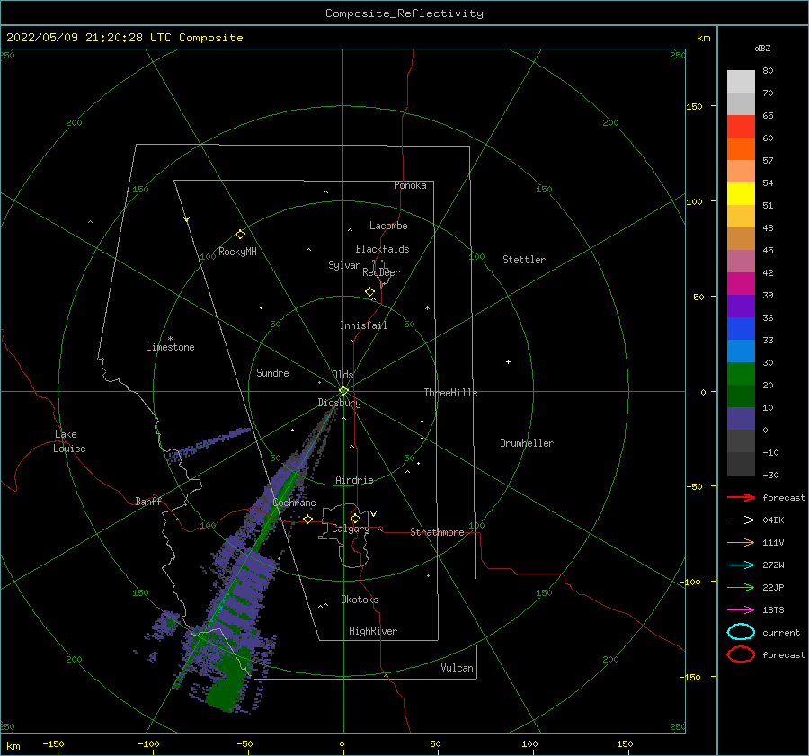
Task: Click the ThreeHills label
Action: click(450, 393)
